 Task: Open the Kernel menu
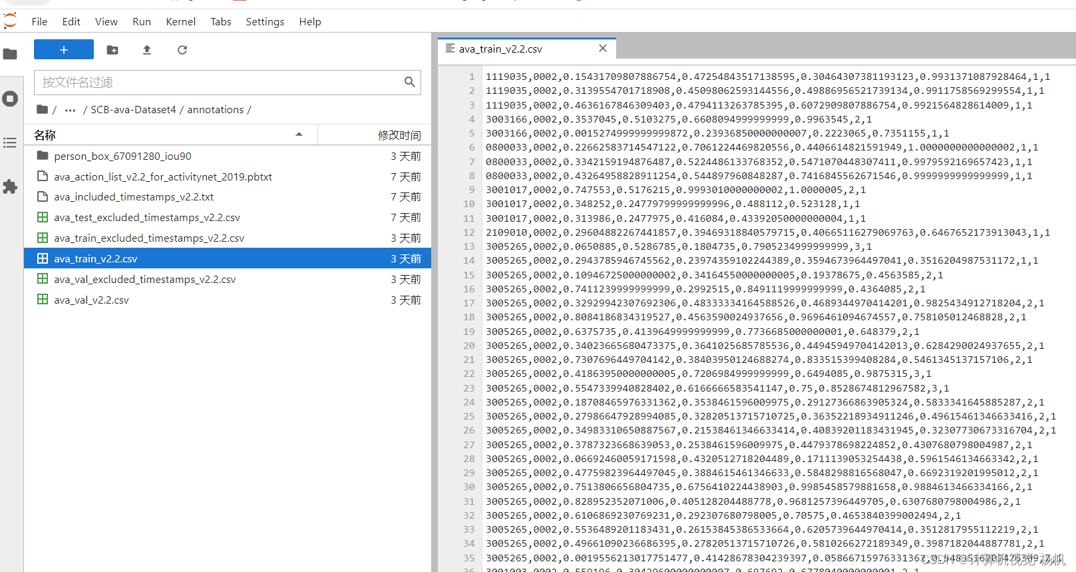click(181, 21)
